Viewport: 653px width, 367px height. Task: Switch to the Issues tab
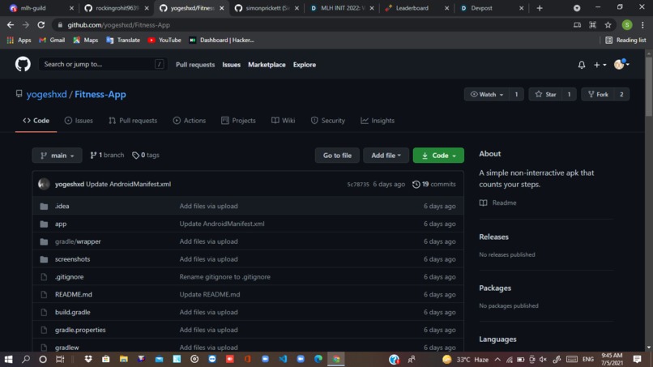79,121
